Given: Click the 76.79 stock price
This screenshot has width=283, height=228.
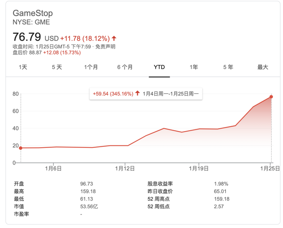Looking at the screenshot, I should pyautogui.click(x=27, y=37).
